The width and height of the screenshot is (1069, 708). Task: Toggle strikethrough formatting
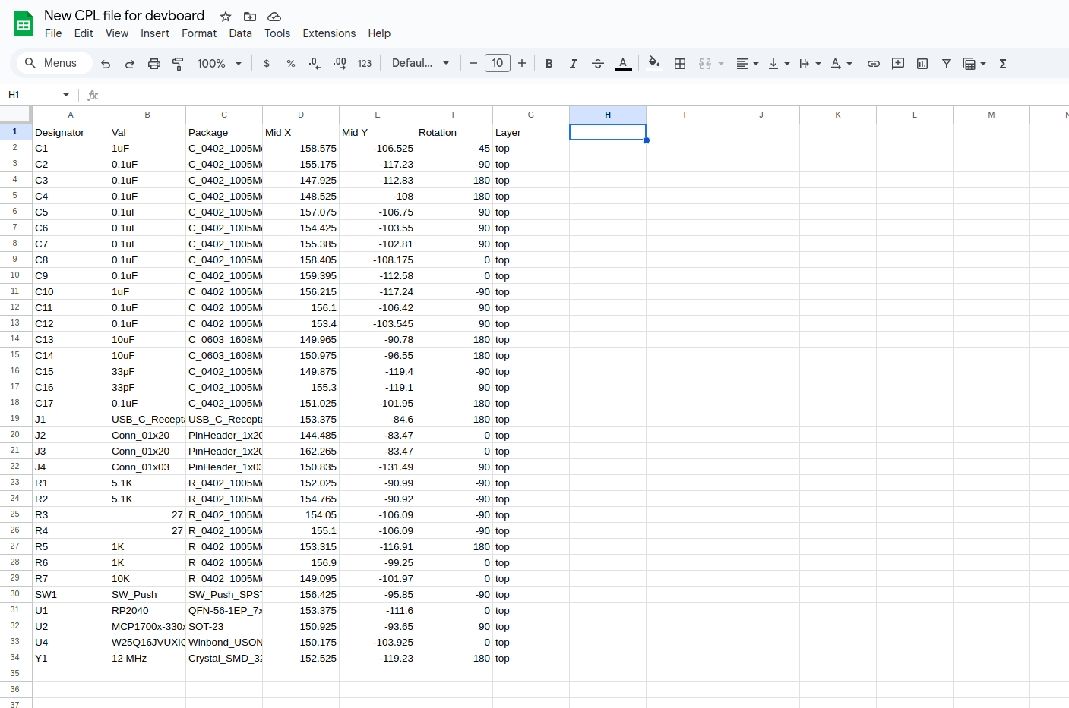598,64
